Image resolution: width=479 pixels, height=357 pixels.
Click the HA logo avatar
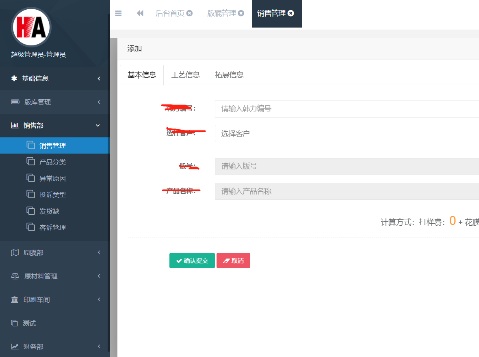tap(31, 28)
